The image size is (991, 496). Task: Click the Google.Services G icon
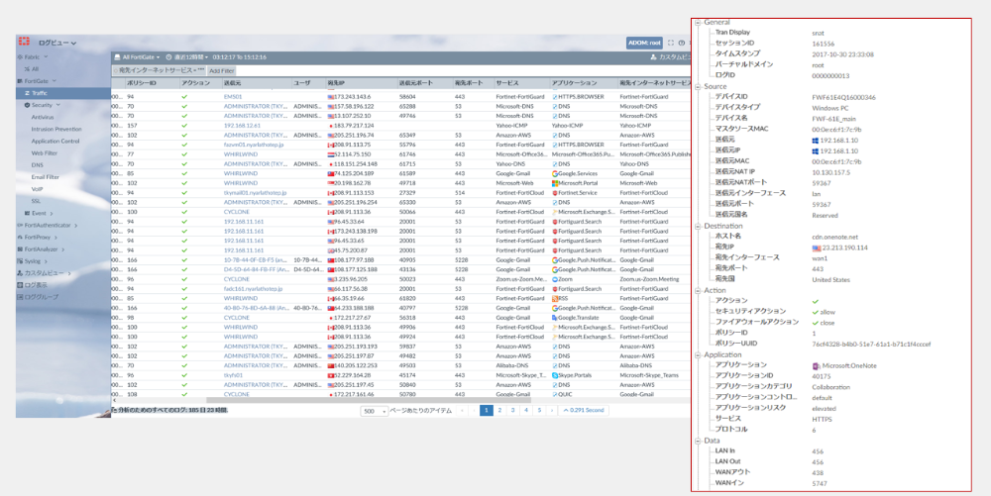pyautogui.click(x=554, y=173)
